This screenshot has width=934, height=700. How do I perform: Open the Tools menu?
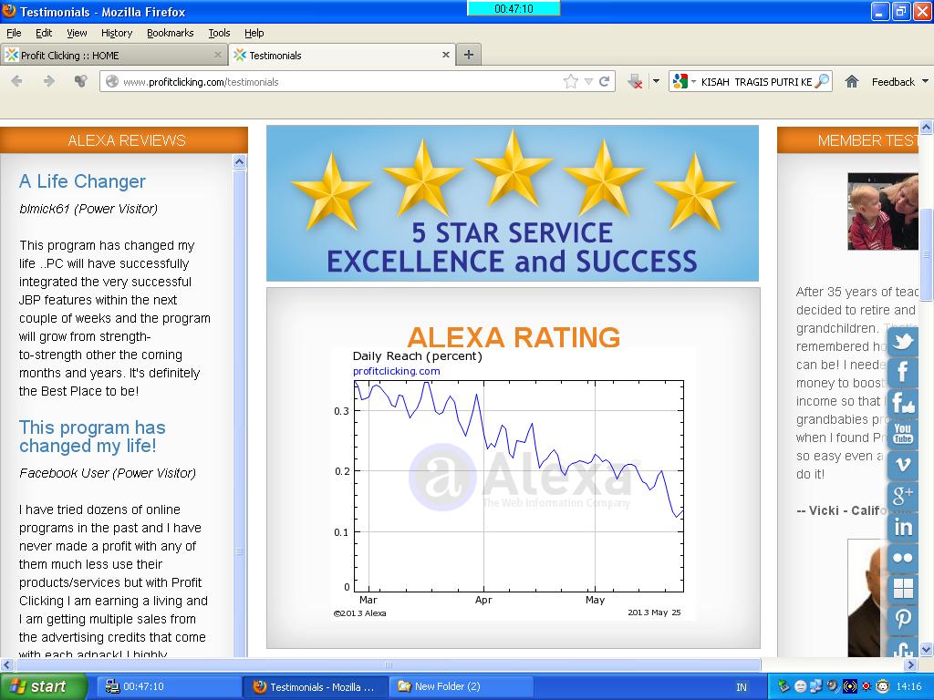click(219, 33)
